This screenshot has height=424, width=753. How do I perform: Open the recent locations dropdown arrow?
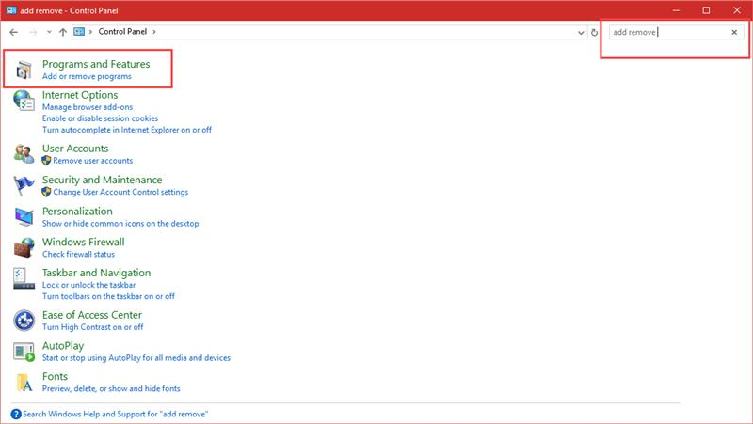(x=49, y=32)
